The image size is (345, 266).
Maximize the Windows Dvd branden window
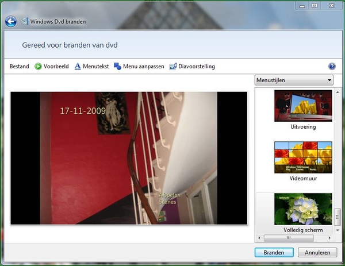[x=315, y=6]
